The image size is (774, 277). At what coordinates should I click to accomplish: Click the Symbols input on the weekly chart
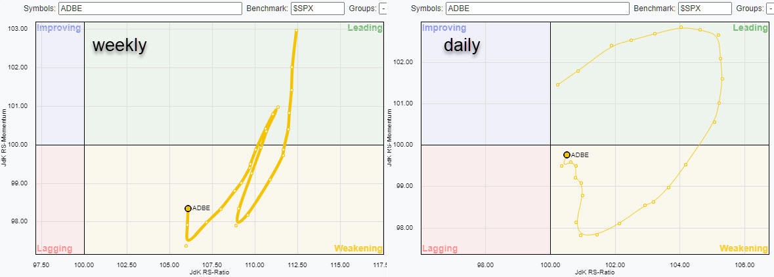(x=150, y=9)
